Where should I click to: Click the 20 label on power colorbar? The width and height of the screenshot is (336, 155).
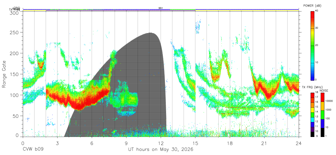point(317,45)
